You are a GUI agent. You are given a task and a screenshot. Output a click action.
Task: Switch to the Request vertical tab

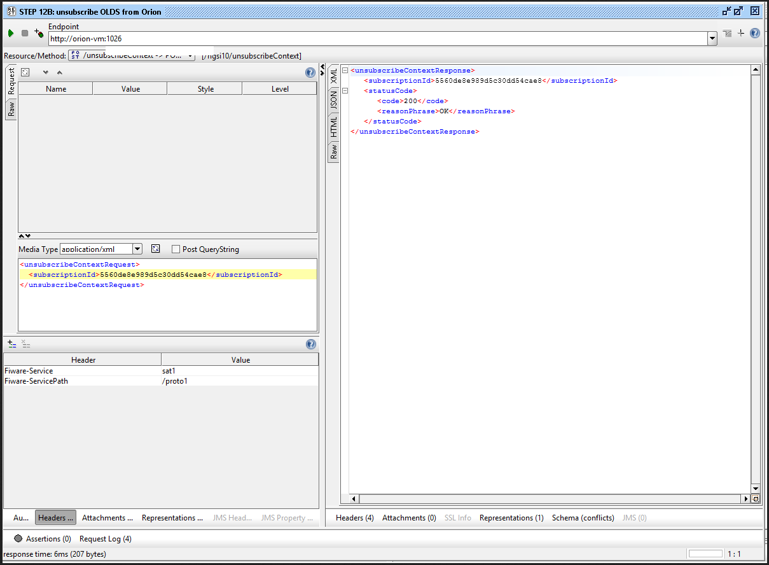click(x=11, y=81)
